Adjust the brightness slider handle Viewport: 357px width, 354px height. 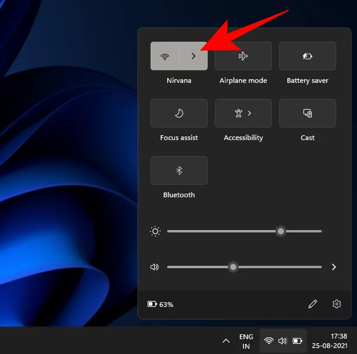[x=280, y=231]
